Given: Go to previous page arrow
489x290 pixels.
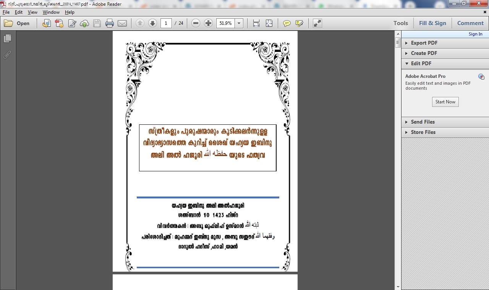Looking at the screenshot, I should [140, 23].
